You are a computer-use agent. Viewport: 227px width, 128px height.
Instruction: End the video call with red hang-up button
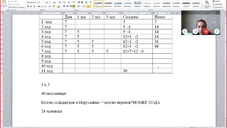[x=206, y=32]
